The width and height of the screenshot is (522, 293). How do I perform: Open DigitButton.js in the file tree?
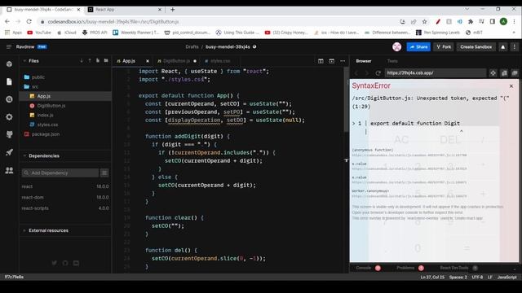tap(51, 106)
